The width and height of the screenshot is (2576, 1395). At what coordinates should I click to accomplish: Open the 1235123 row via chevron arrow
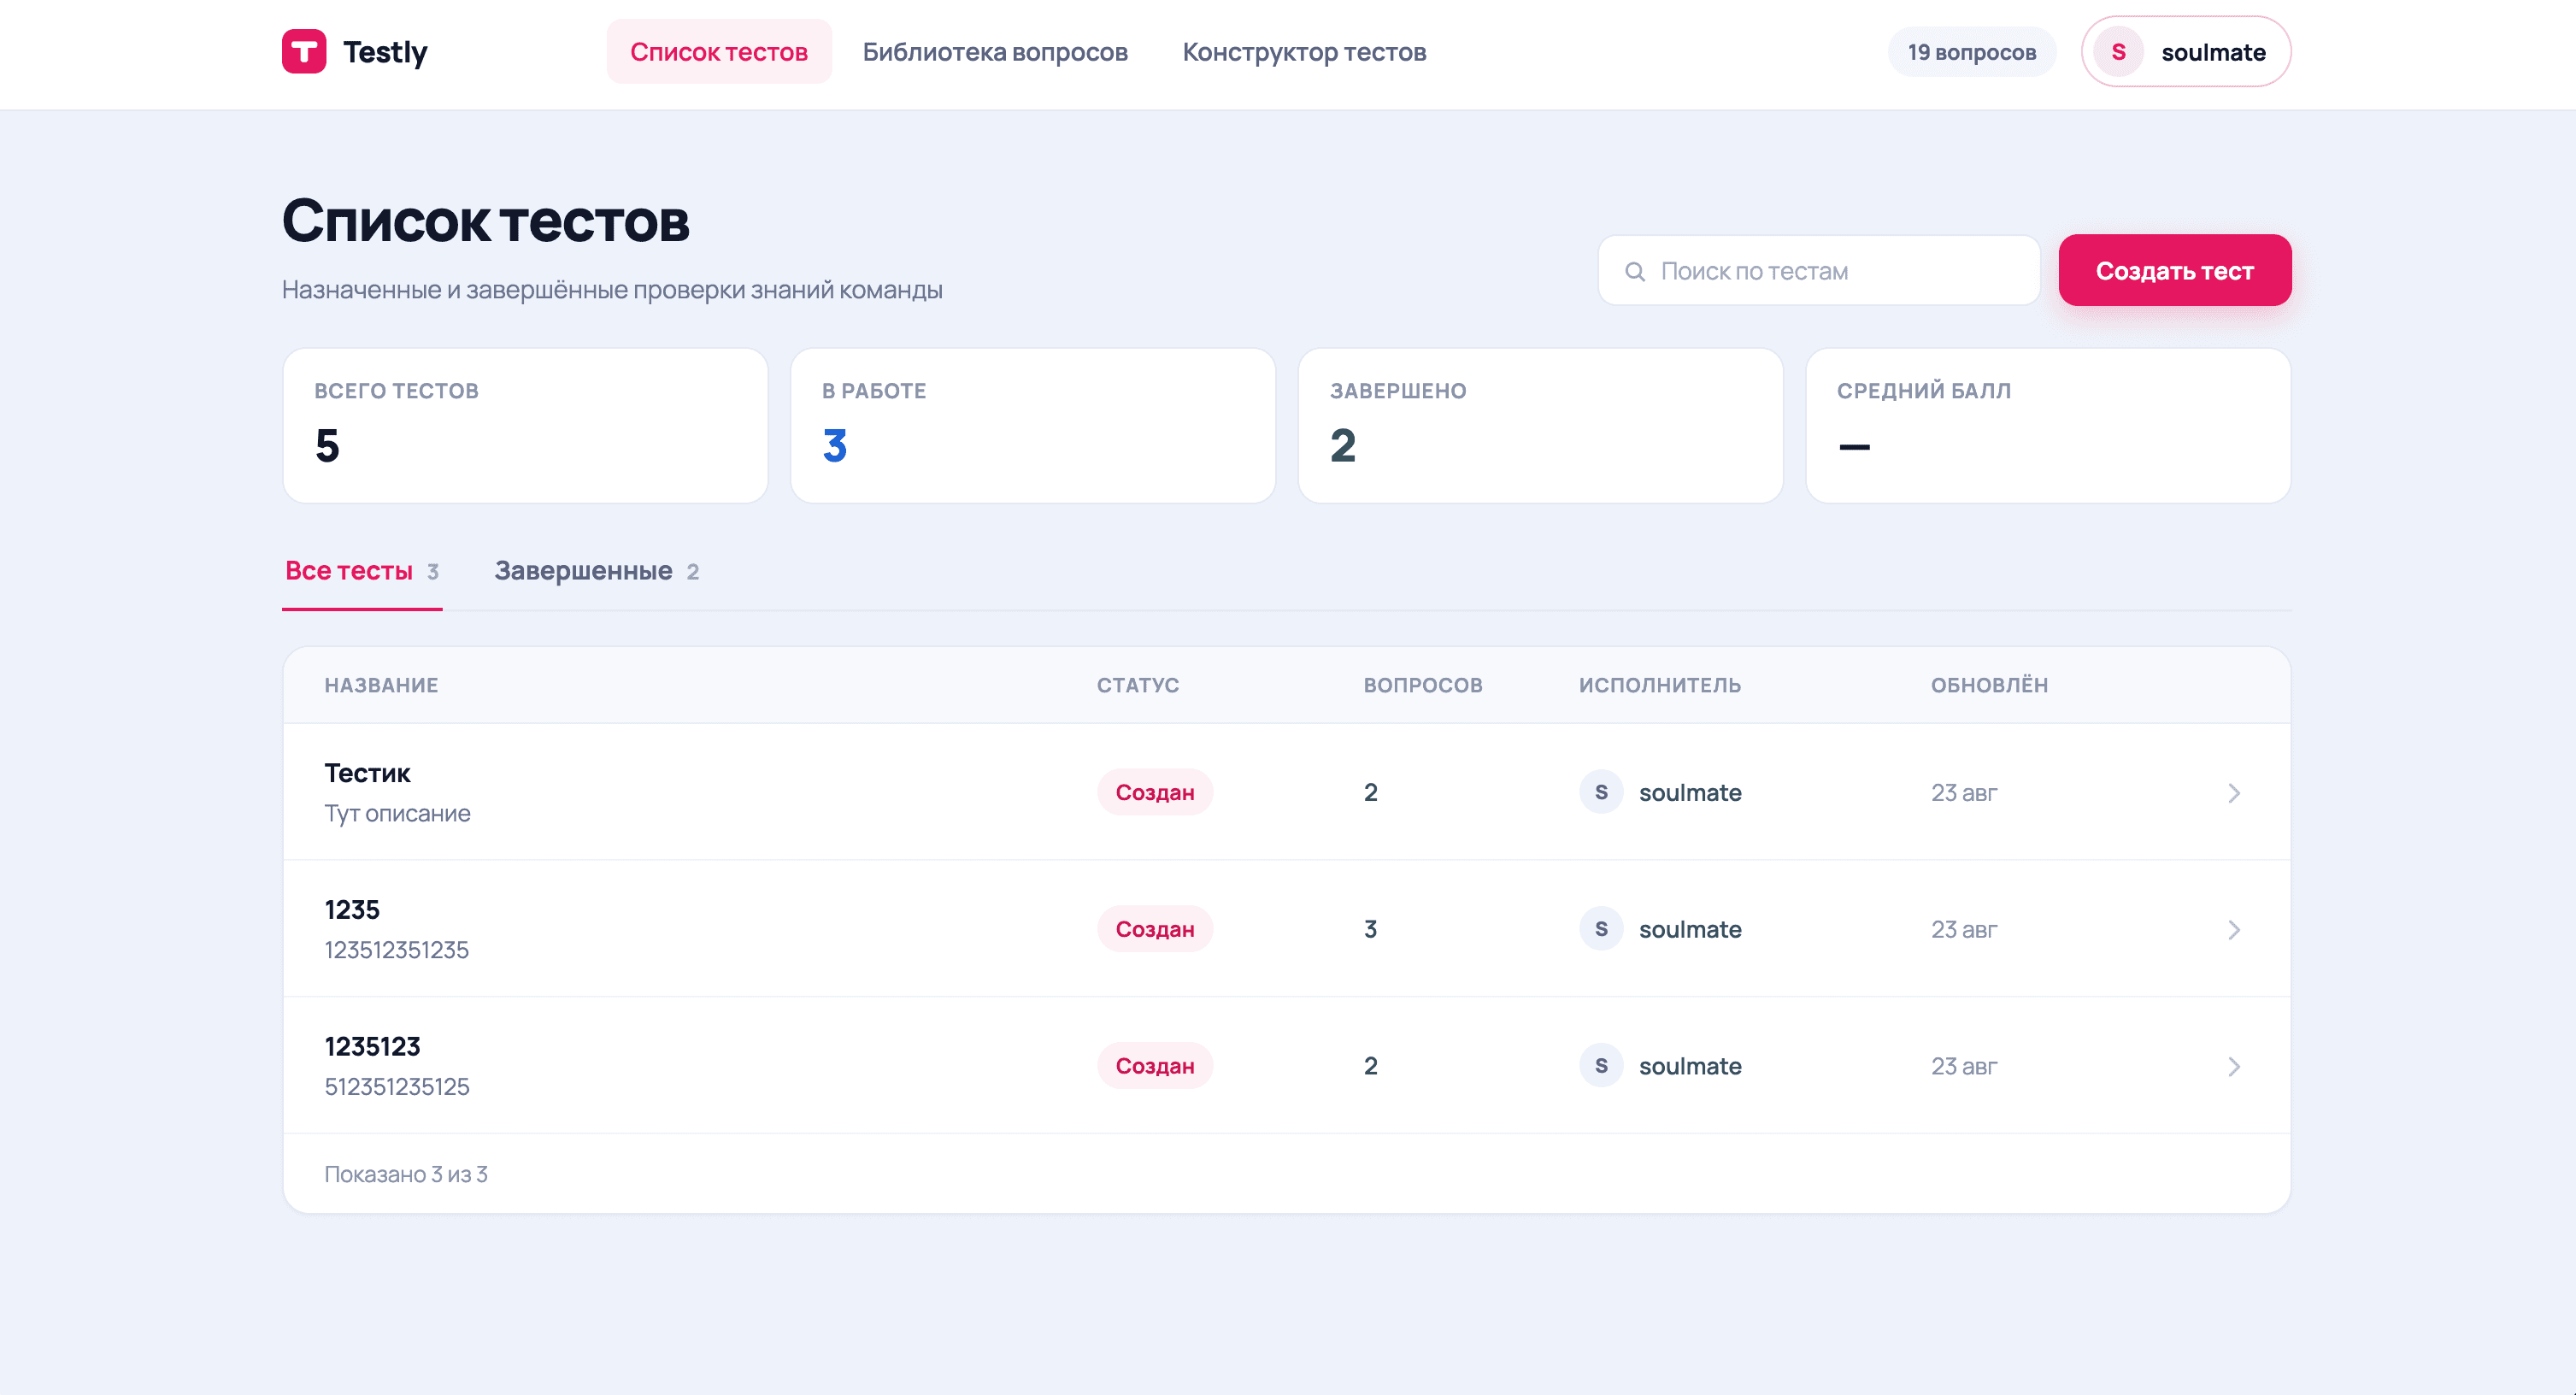click(x=2234, y=1067)
